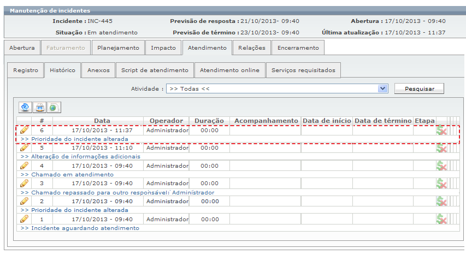The height and width of the screenshot is (260, 466).
Task: Click the print icon above the history table
Action: [x=39, y=107]
